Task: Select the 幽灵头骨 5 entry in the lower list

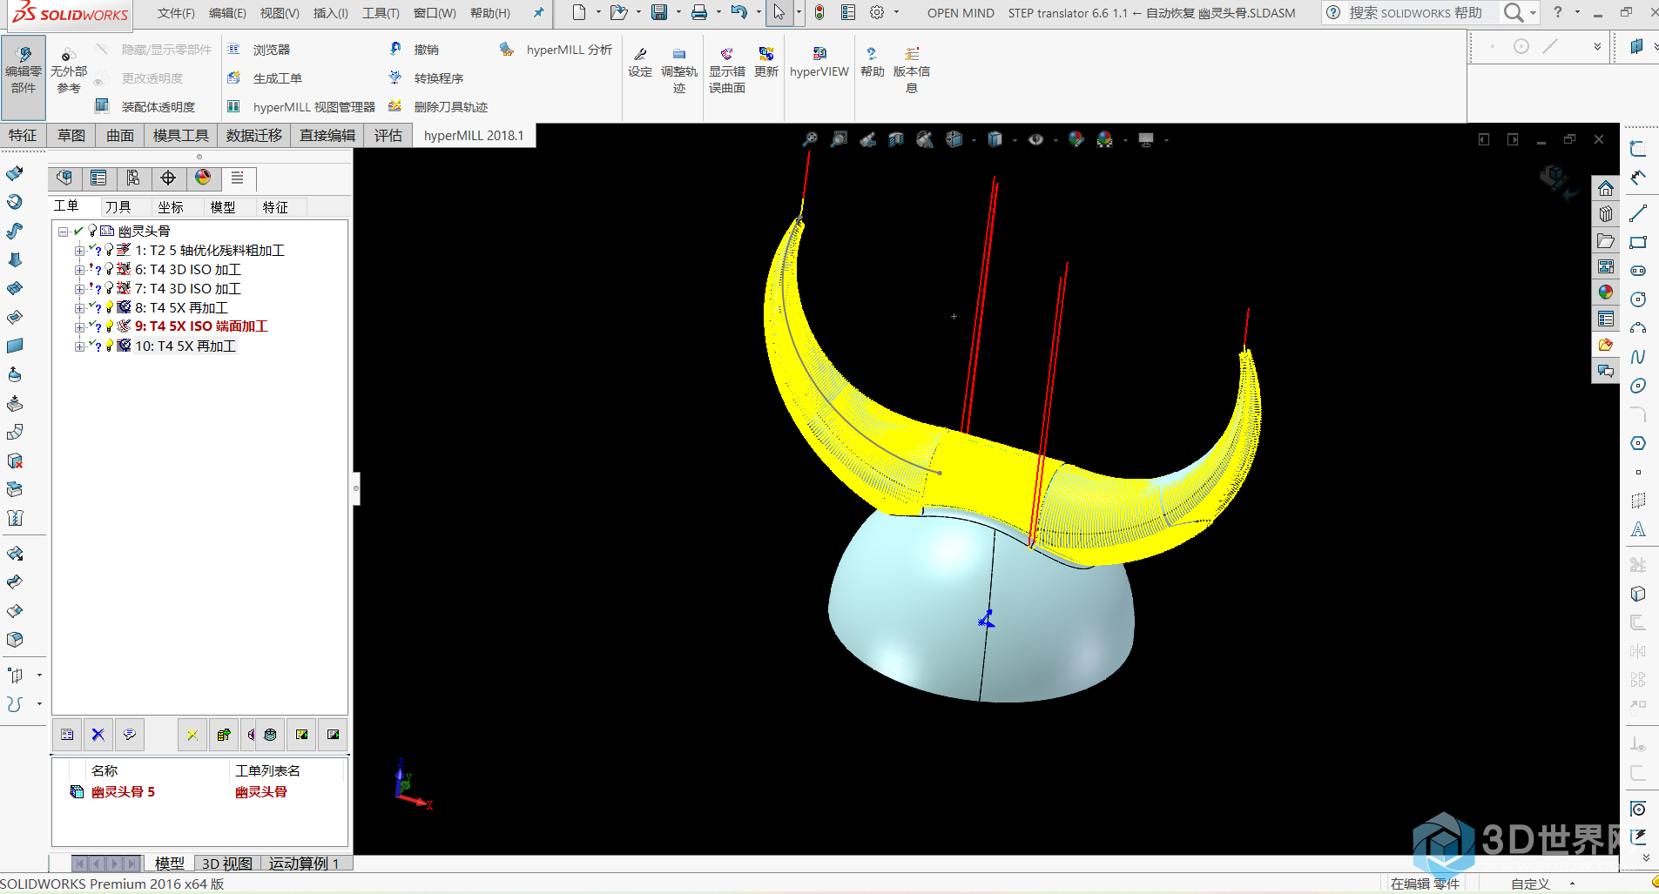Action: pos(123,792)
